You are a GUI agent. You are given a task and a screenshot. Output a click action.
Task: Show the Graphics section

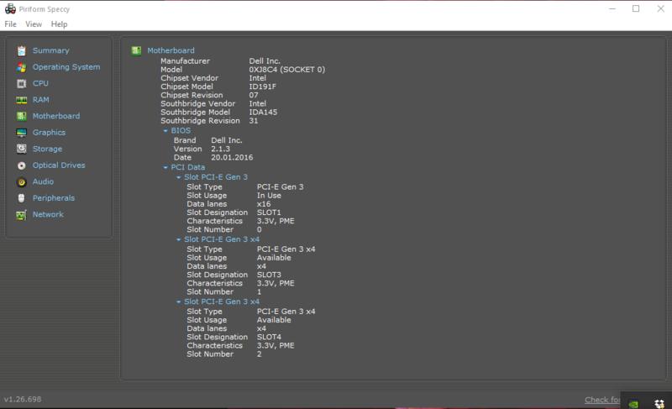click(49, 133)
